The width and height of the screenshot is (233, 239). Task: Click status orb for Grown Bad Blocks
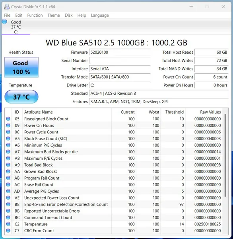(8, 171)
